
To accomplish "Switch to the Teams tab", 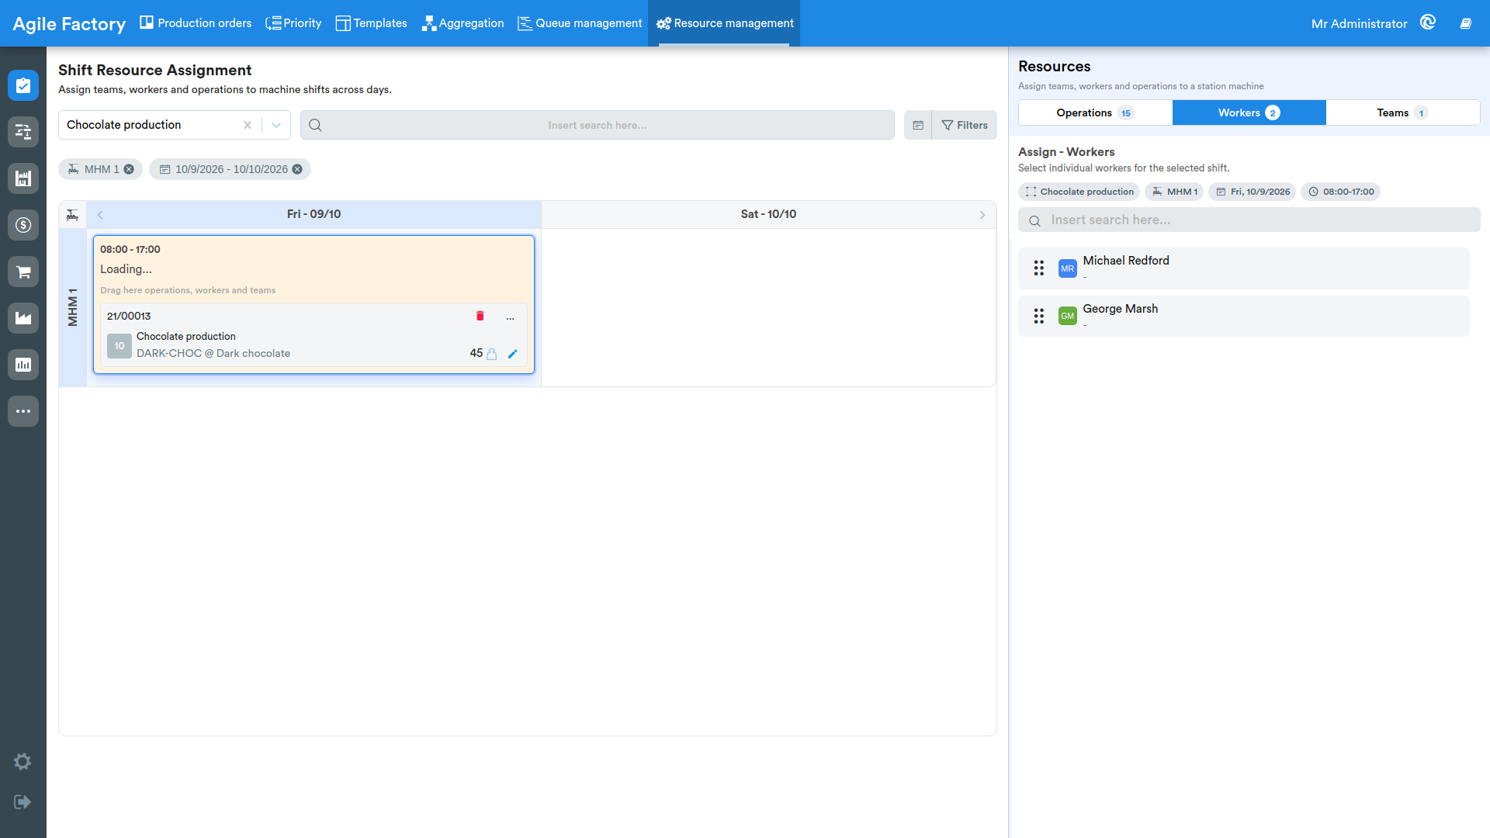I will 1402,113.
